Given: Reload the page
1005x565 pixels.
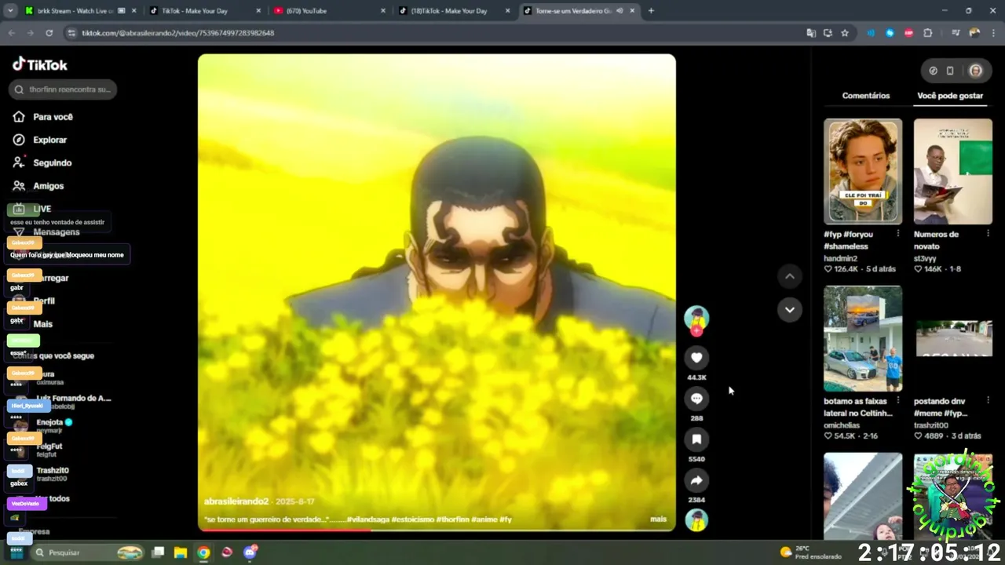Looking at the screenshot, I should (49, 33).
